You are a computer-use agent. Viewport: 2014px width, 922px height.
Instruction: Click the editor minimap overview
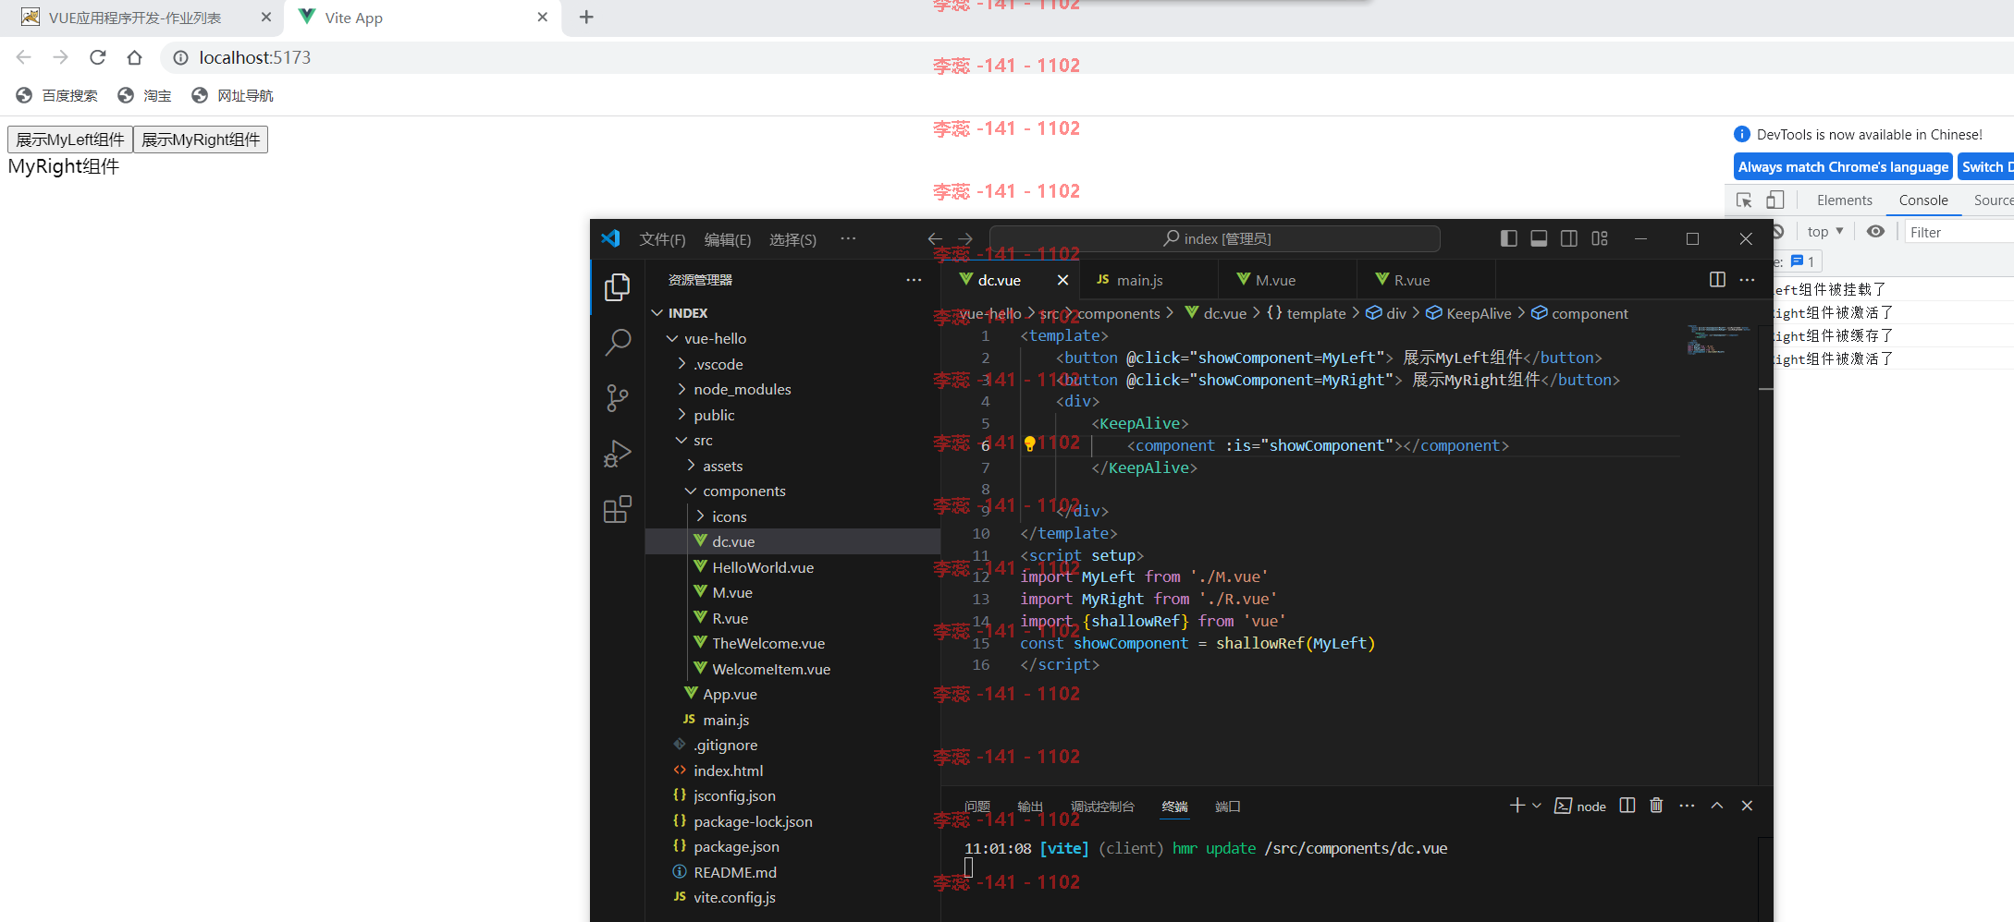click(x=1718, y=340)
